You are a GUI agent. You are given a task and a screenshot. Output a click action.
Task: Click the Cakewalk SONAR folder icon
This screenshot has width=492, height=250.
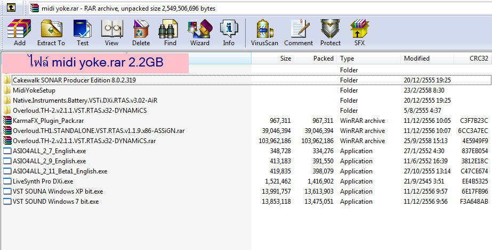point(7,80)
